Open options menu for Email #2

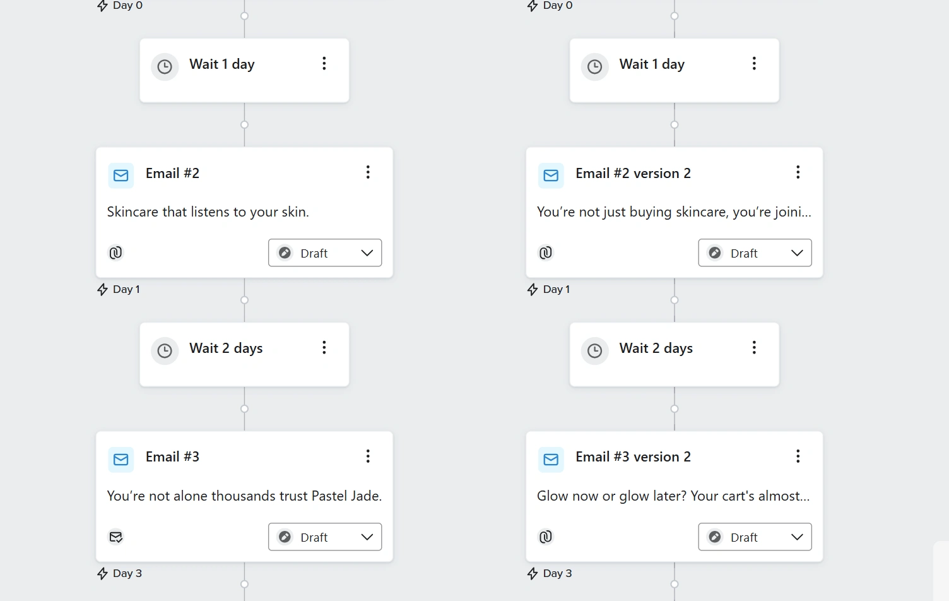[368, 172]
